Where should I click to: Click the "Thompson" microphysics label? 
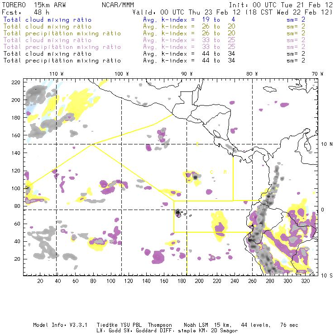click(x=160, y=325)
